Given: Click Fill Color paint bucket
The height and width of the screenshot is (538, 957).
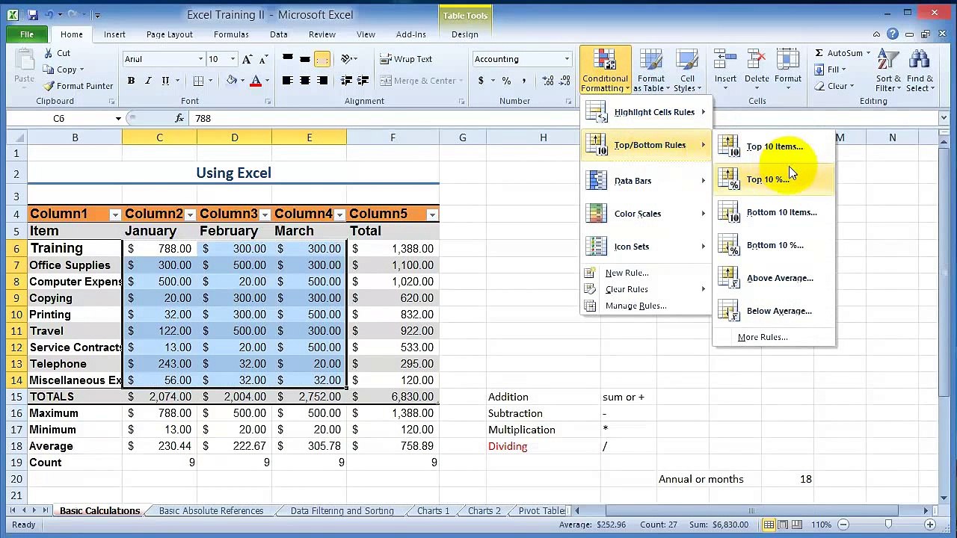Looking at the screenshot, I should tap(232, 81).
